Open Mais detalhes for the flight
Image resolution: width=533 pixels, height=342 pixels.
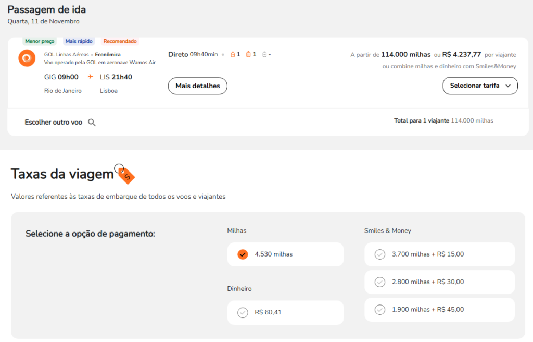pyautogui.click(x=198, y=85)
